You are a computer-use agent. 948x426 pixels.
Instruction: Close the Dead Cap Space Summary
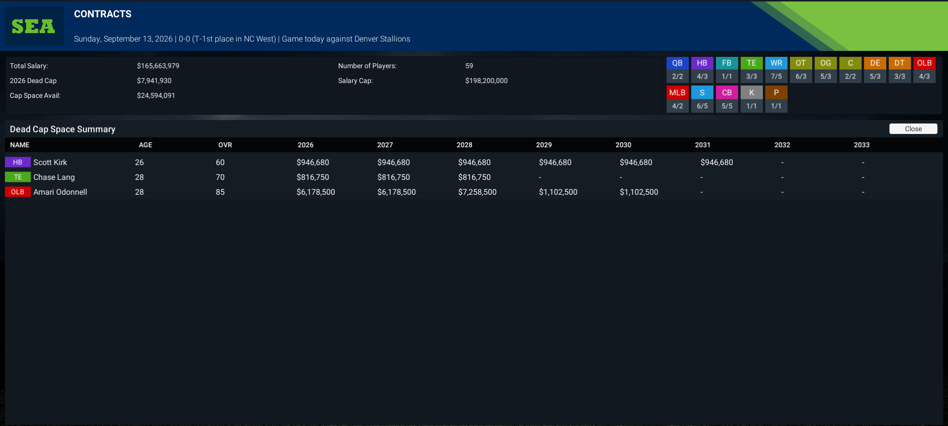point(913,129)
